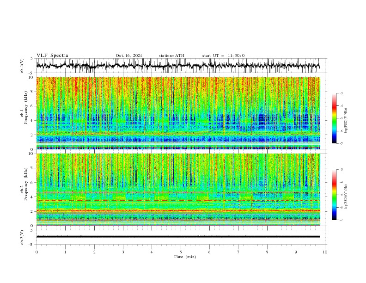The image size is (366, 283).
Task: Click the ch.1 'log(PSD)(V²/Hz)' colorbar label
Action: coord(346,121)
